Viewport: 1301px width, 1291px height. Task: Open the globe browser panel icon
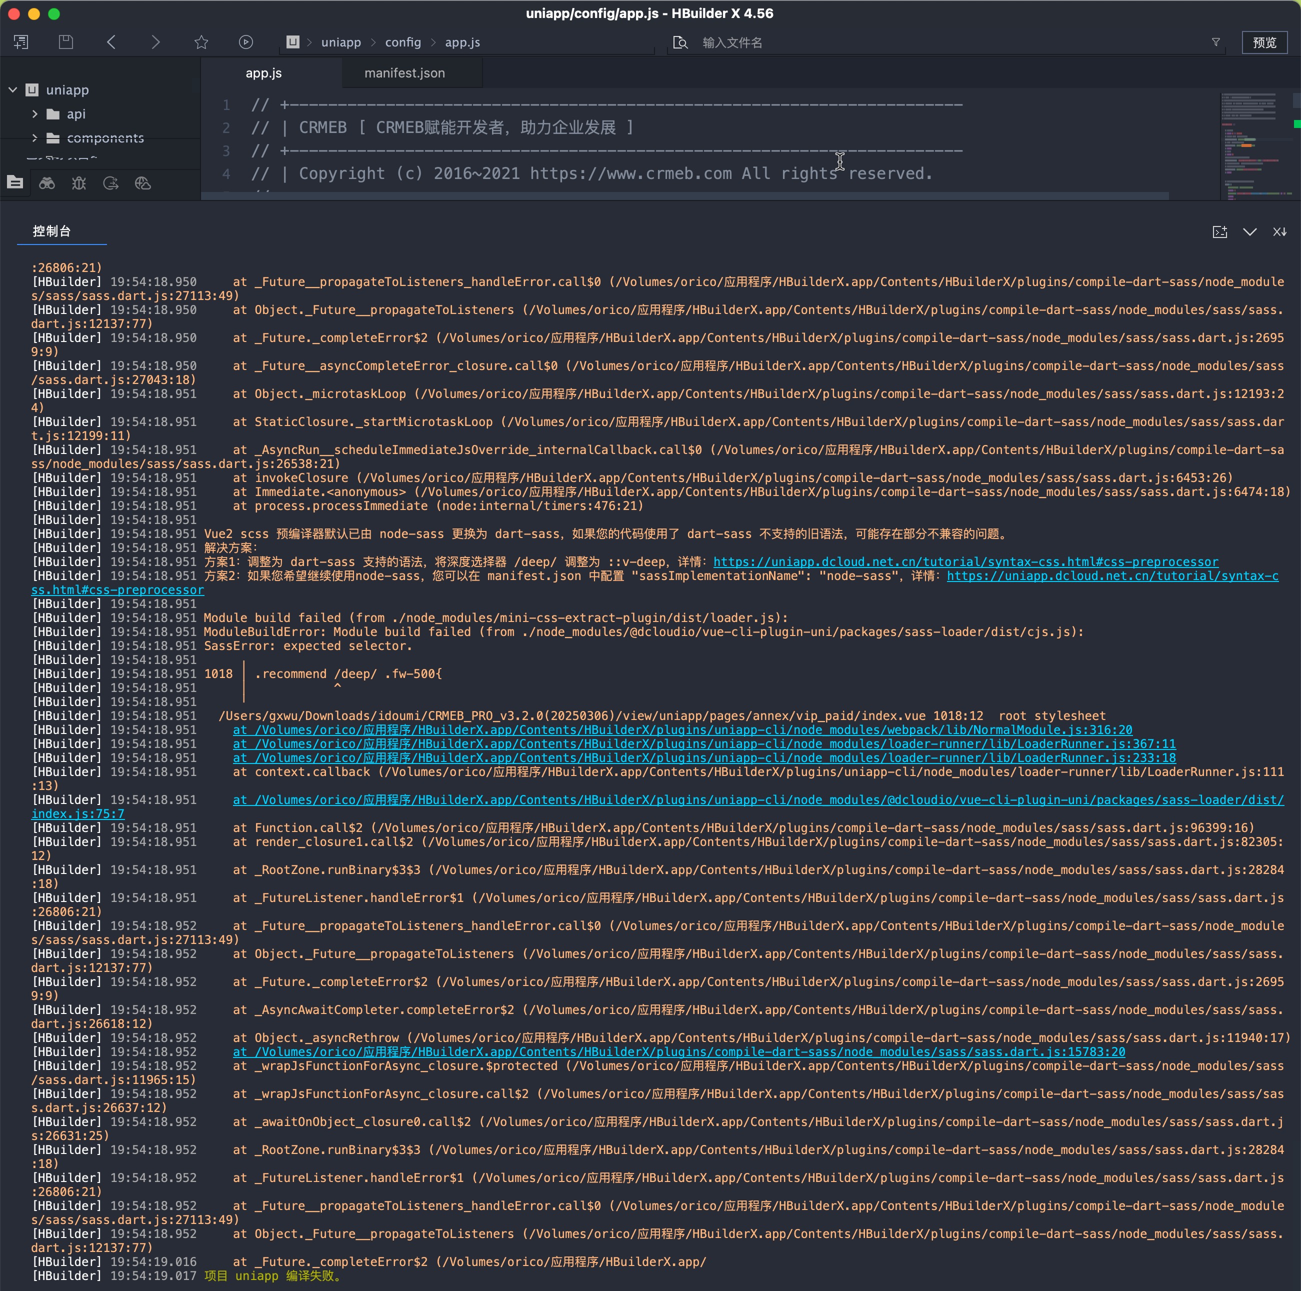(x=143, y=182)
